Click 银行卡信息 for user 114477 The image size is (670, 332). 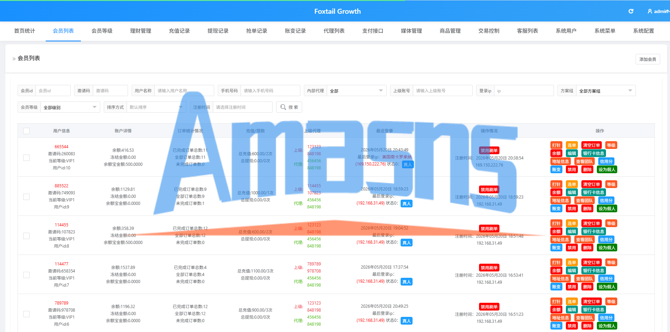(x=594, y=271)
